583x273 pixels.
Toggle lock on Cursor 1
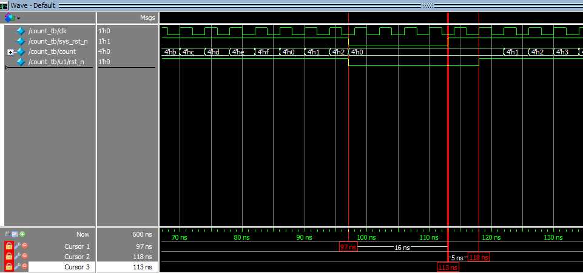(x=9, y=246)
